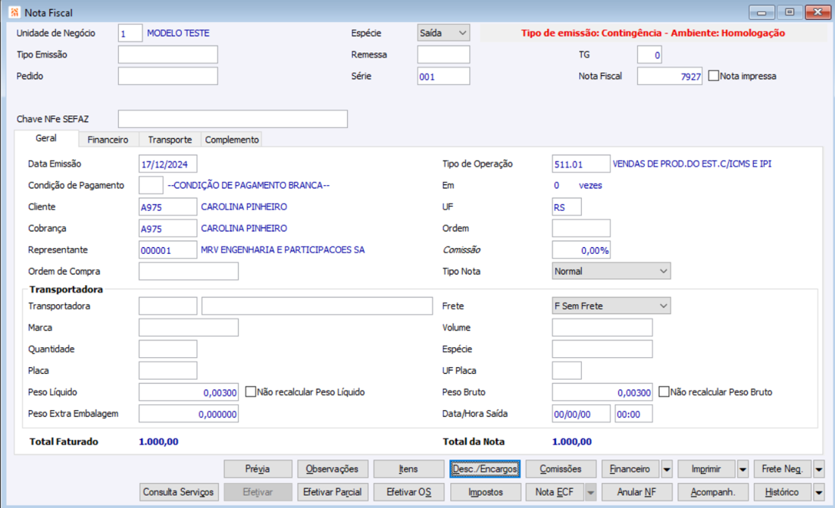Screen dimensions: 835x508
Task: Open the Histórico dropdown arrow
Action: click(x=819, y=493)
